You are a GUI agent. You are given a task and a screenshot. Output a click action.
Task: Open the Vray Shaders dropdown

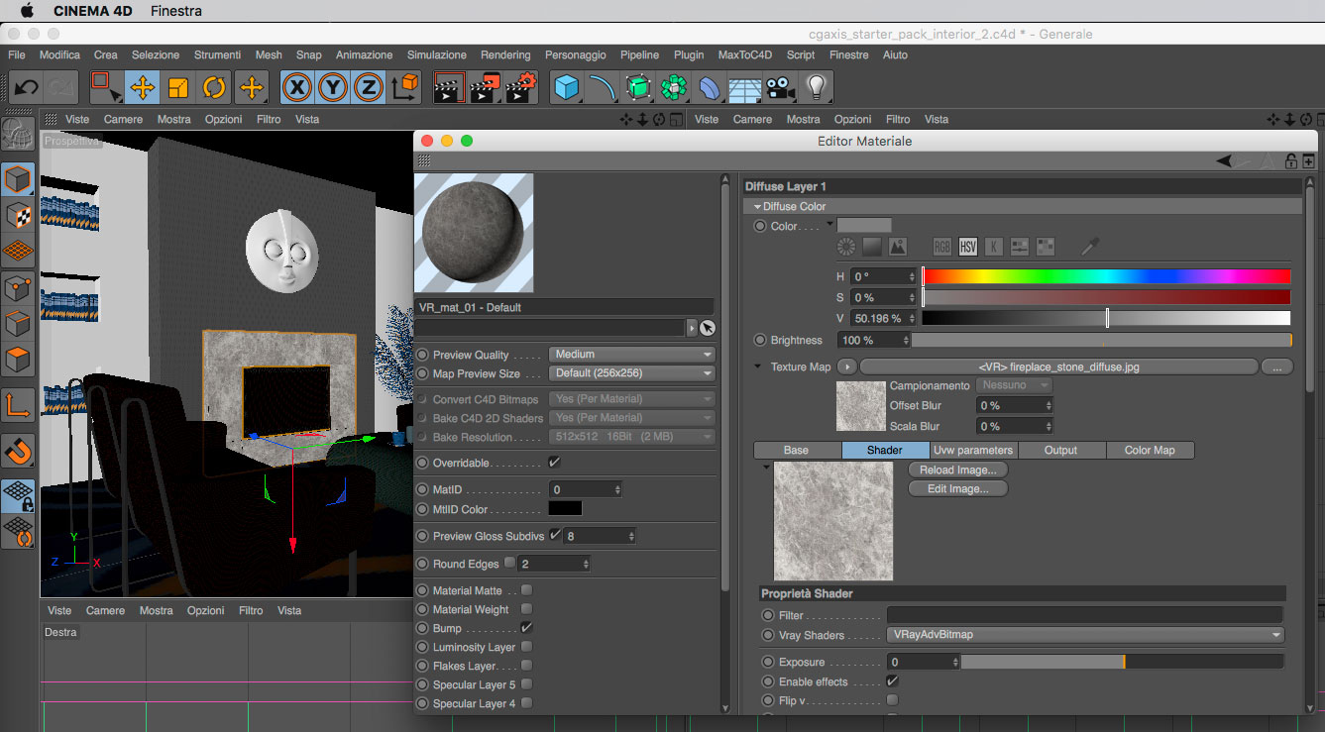[x=1084, y=635]
